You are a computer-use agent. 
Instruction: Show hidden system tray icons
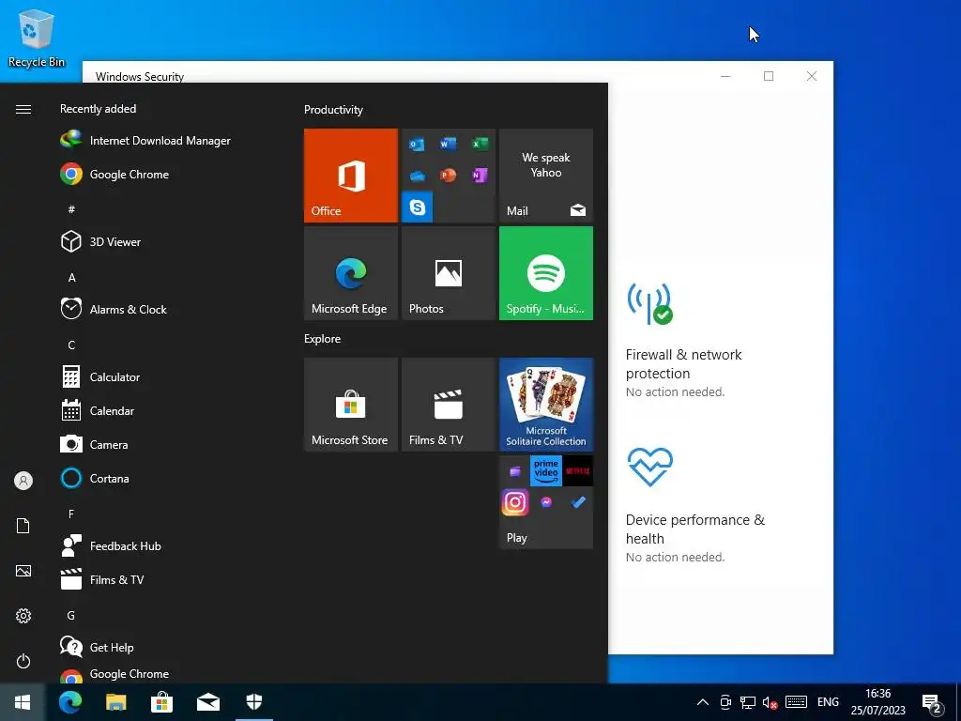[703, 702]
